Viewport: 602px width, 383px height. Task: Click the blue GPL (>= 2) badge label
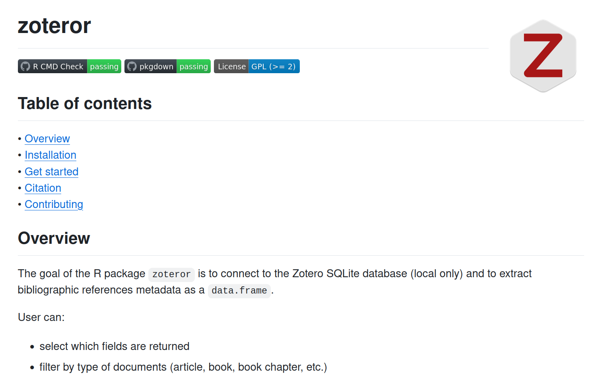coord(274,66)
